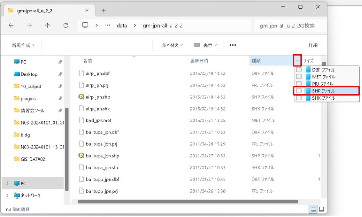Switch to details view icon in status bar
Image resolution: width=362 pixels, height=217 pixels.
pos(313,209)
